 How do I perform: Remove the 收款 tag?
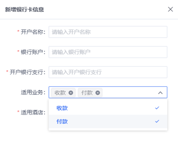point(71,93)
